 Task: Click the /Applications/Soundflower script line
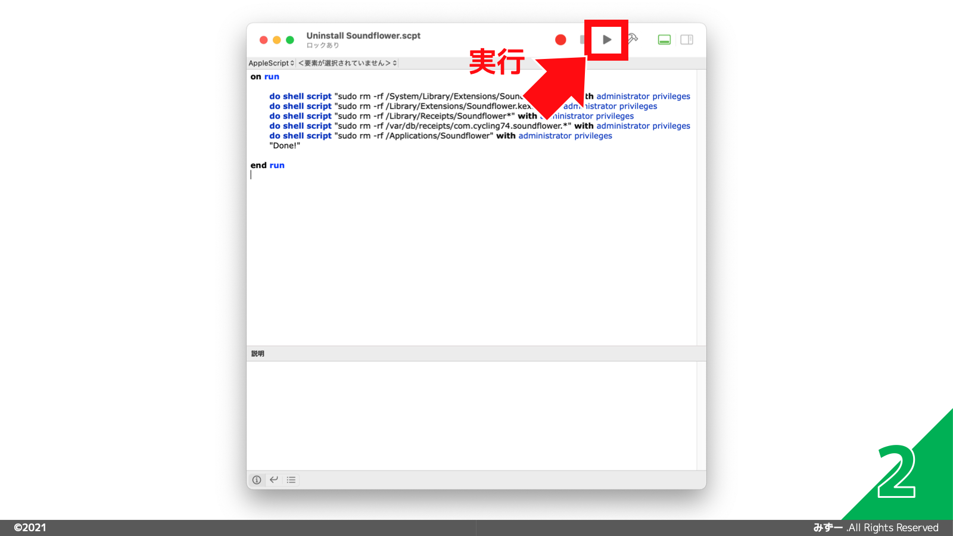(441, 136)
